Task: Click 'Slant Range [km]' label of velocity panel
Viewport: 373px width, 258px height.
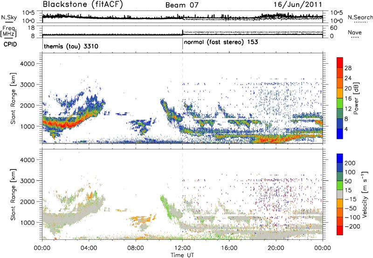Action: click(x=13, y=195)
